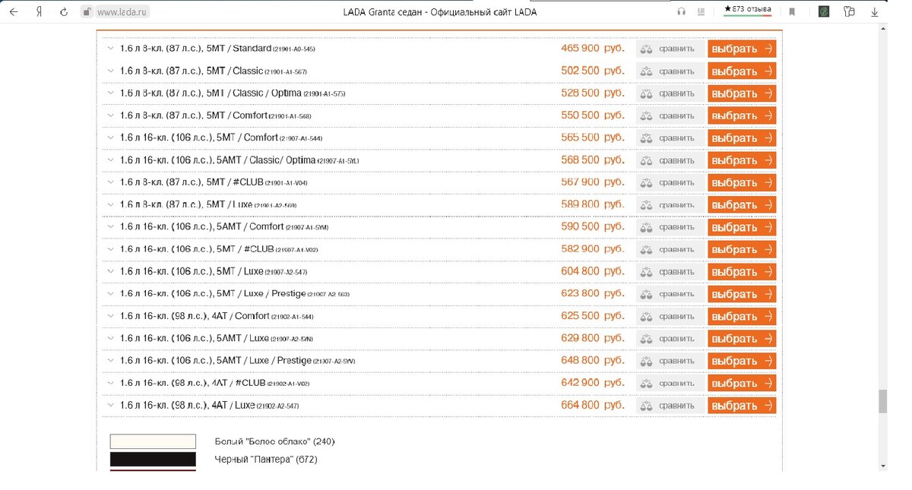Image resolution: width=912 pixels, height=490 pixels.
Task: Expand the 5AMT / Comfort row chevron
Action: pyautogui.click(x=110, y=227)
